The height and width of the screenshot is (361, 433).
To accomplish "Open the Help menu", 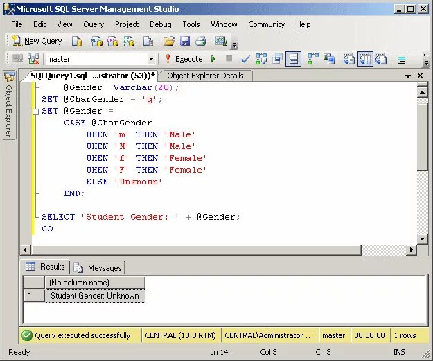I will (303, 24).
